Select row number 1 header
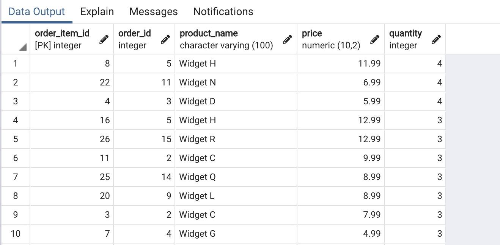Viewport: 500px width, 245px height. tap(16, 64)
